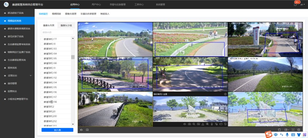The image size is (308, 138).
Task: Switch to the 摄像头分组 tab
Action: [x=66, y=25]
